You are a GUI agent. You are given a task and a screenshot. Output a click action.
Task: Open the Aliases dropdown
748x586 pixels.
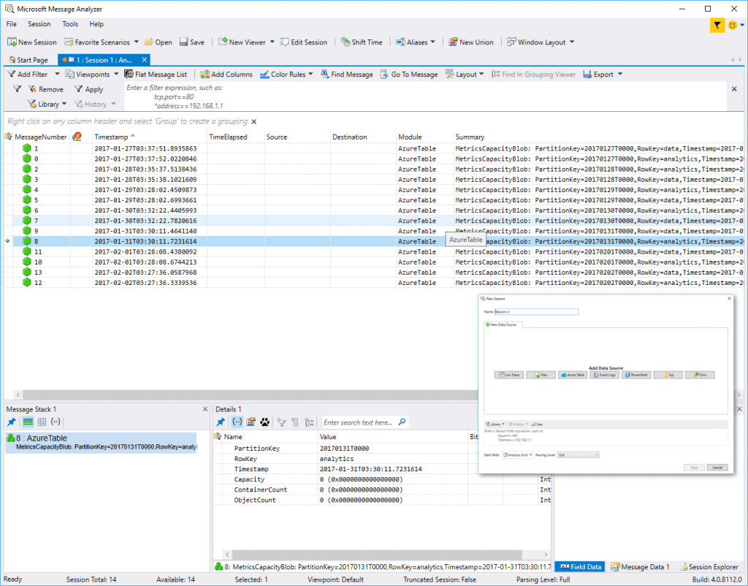pos(416,42)
